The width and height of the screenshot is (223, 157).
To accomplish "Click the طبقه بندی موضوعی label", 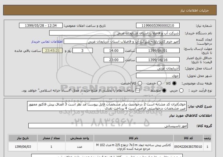I will [197, 83].
